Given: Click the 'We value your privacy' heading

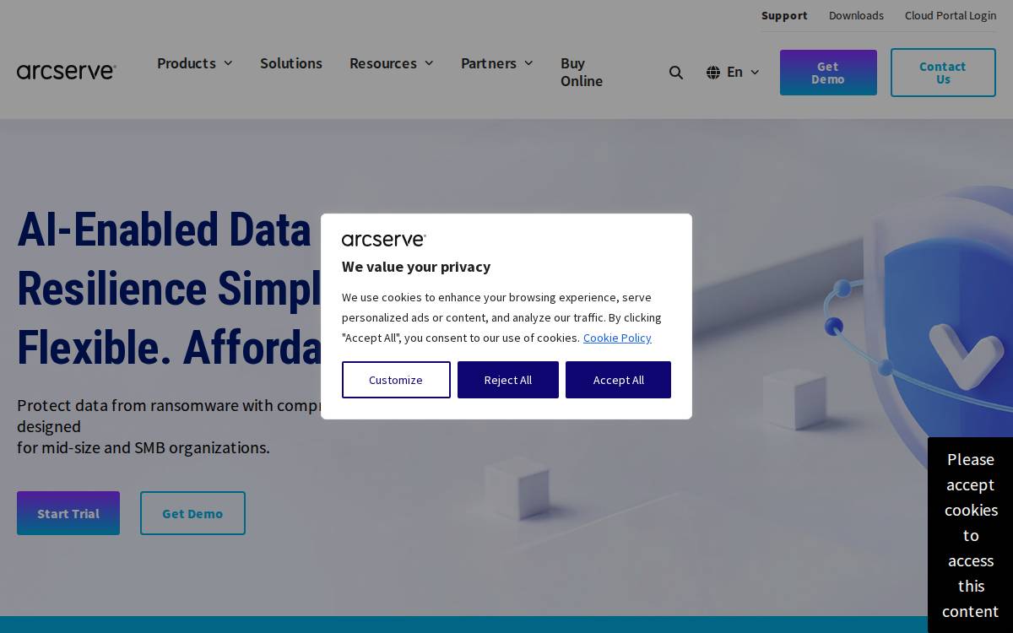Looking at the screenshot, I should [416, 267].
